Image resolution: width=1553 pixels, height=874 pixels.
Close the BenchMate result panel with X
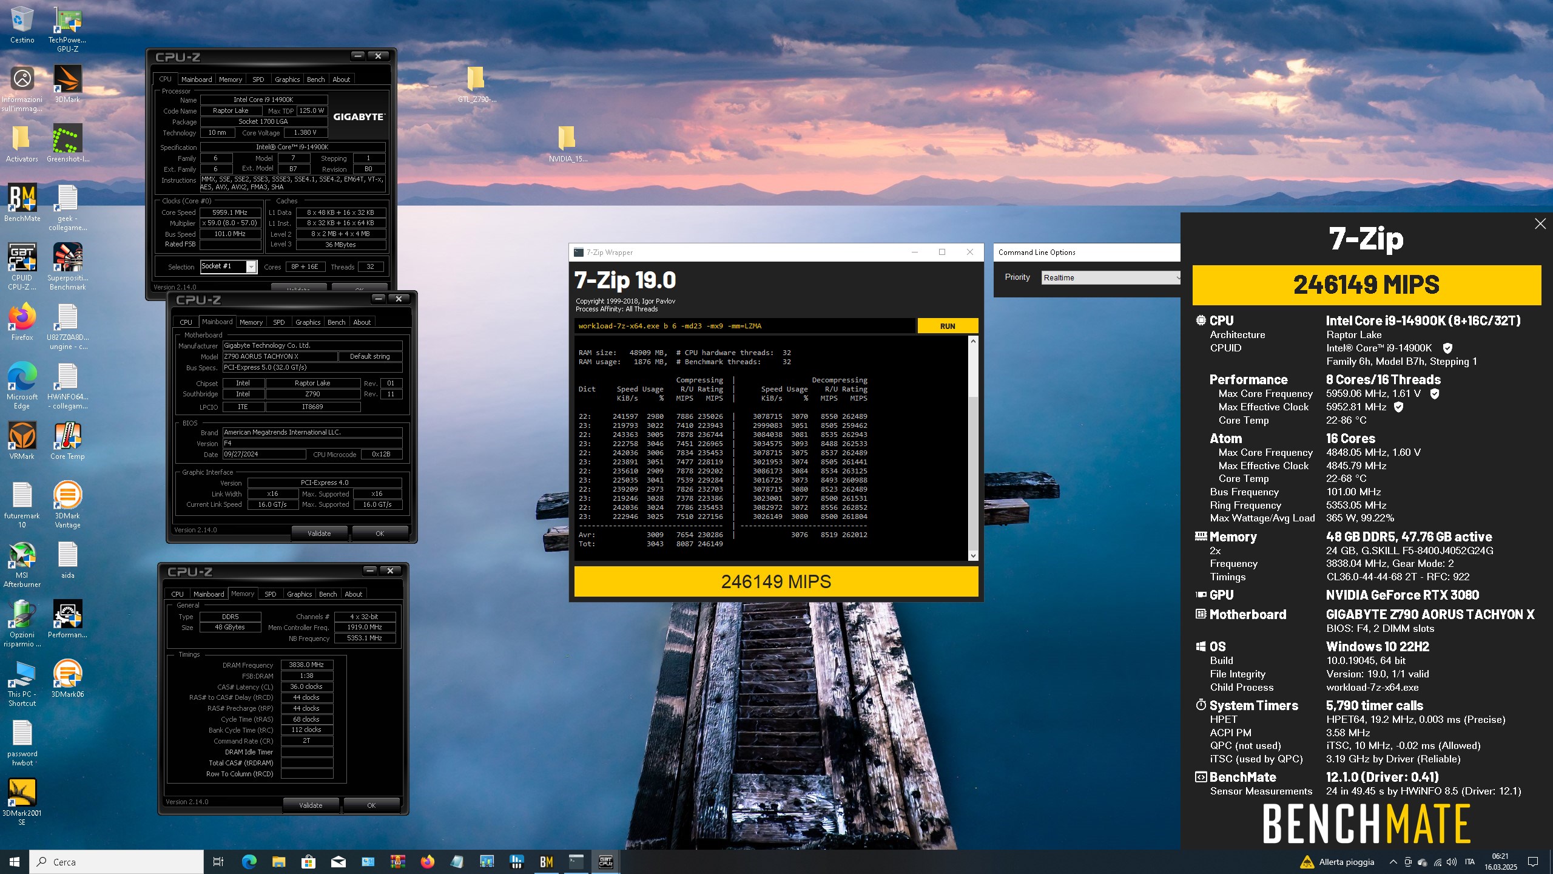coord(1540,224)
